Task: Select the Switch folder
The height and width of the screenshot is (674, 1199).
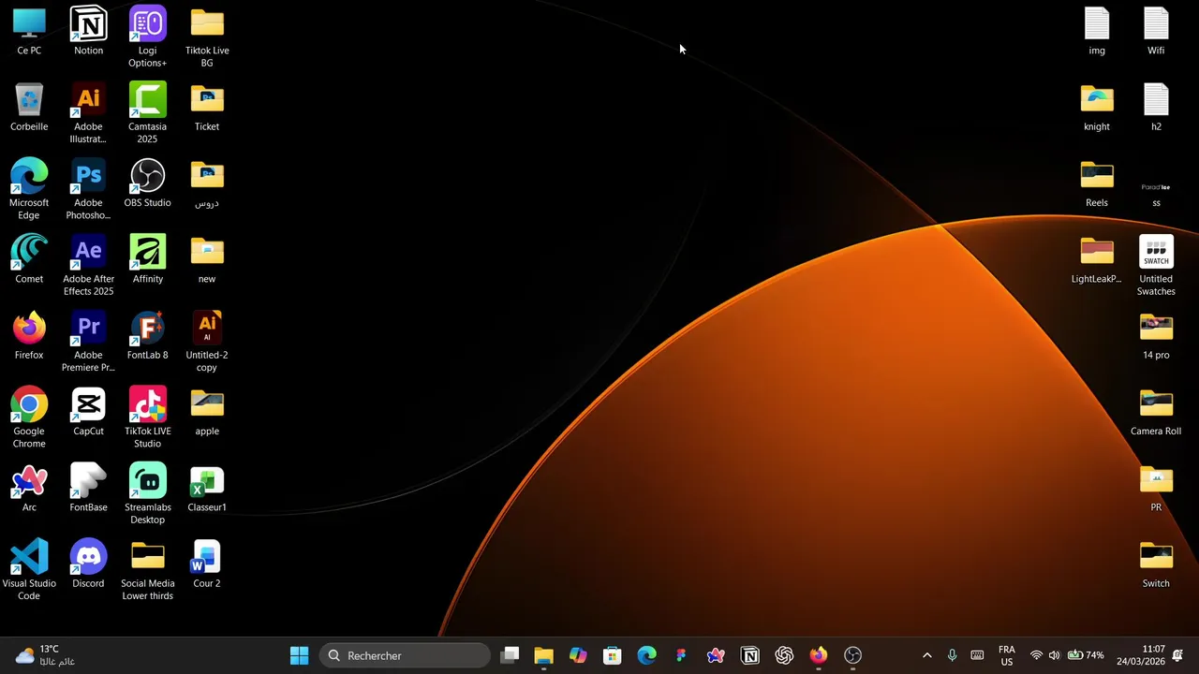Action: pyautogui.click(x=1156, y=563)
